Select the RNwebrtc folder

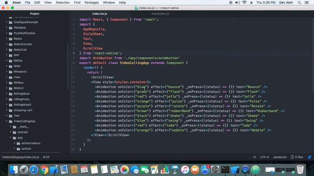click(20, 72)
